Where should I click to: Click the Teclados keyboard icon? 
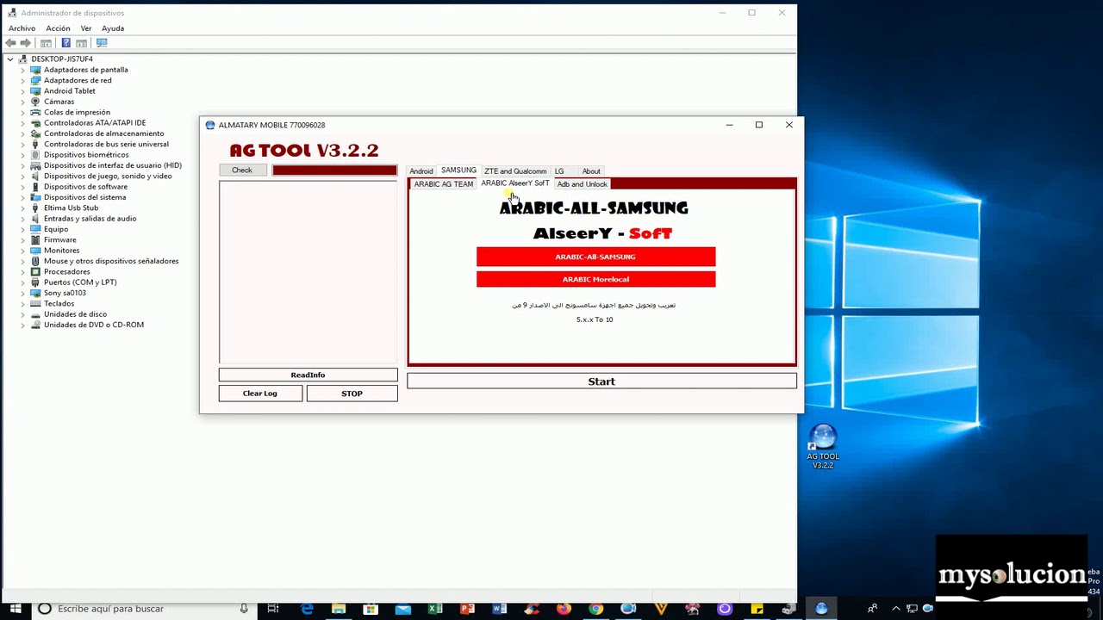(x=35, y=303)
